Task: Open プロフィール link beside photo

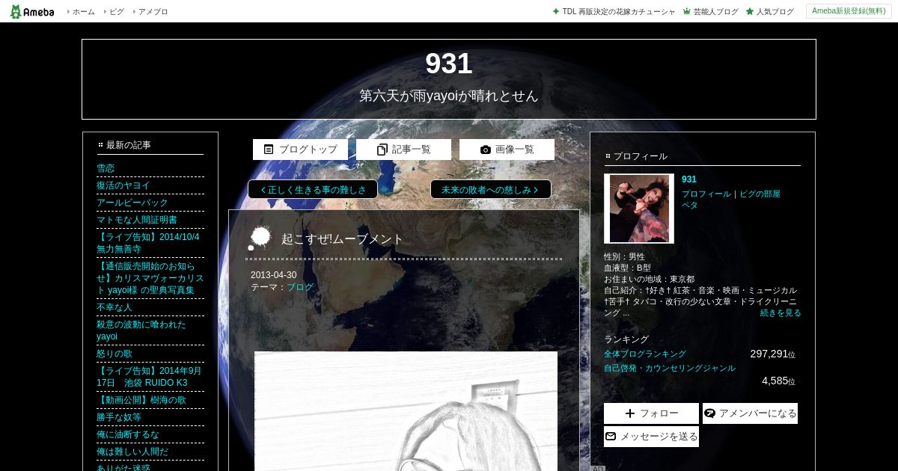Action: (x=706, y=194)
